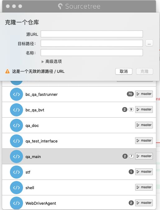Open master branch button for qa_main
The height and width of the screenshot is (210, 160).
click(x=144, y=156)
